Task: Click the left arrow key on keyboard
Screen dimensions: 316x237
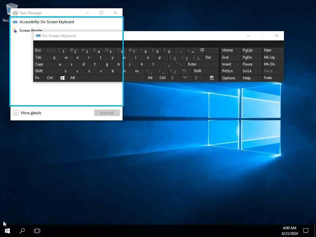Action: (x=175, y=78)
